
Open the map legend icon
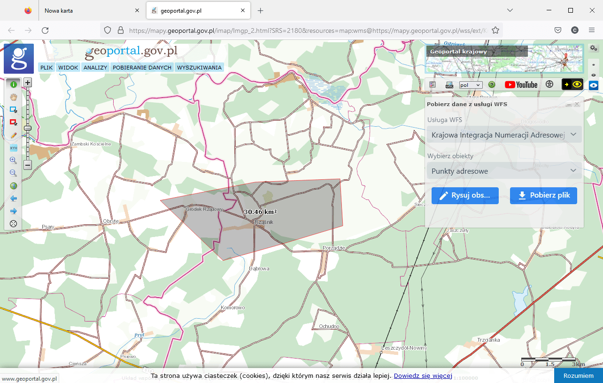433,85
